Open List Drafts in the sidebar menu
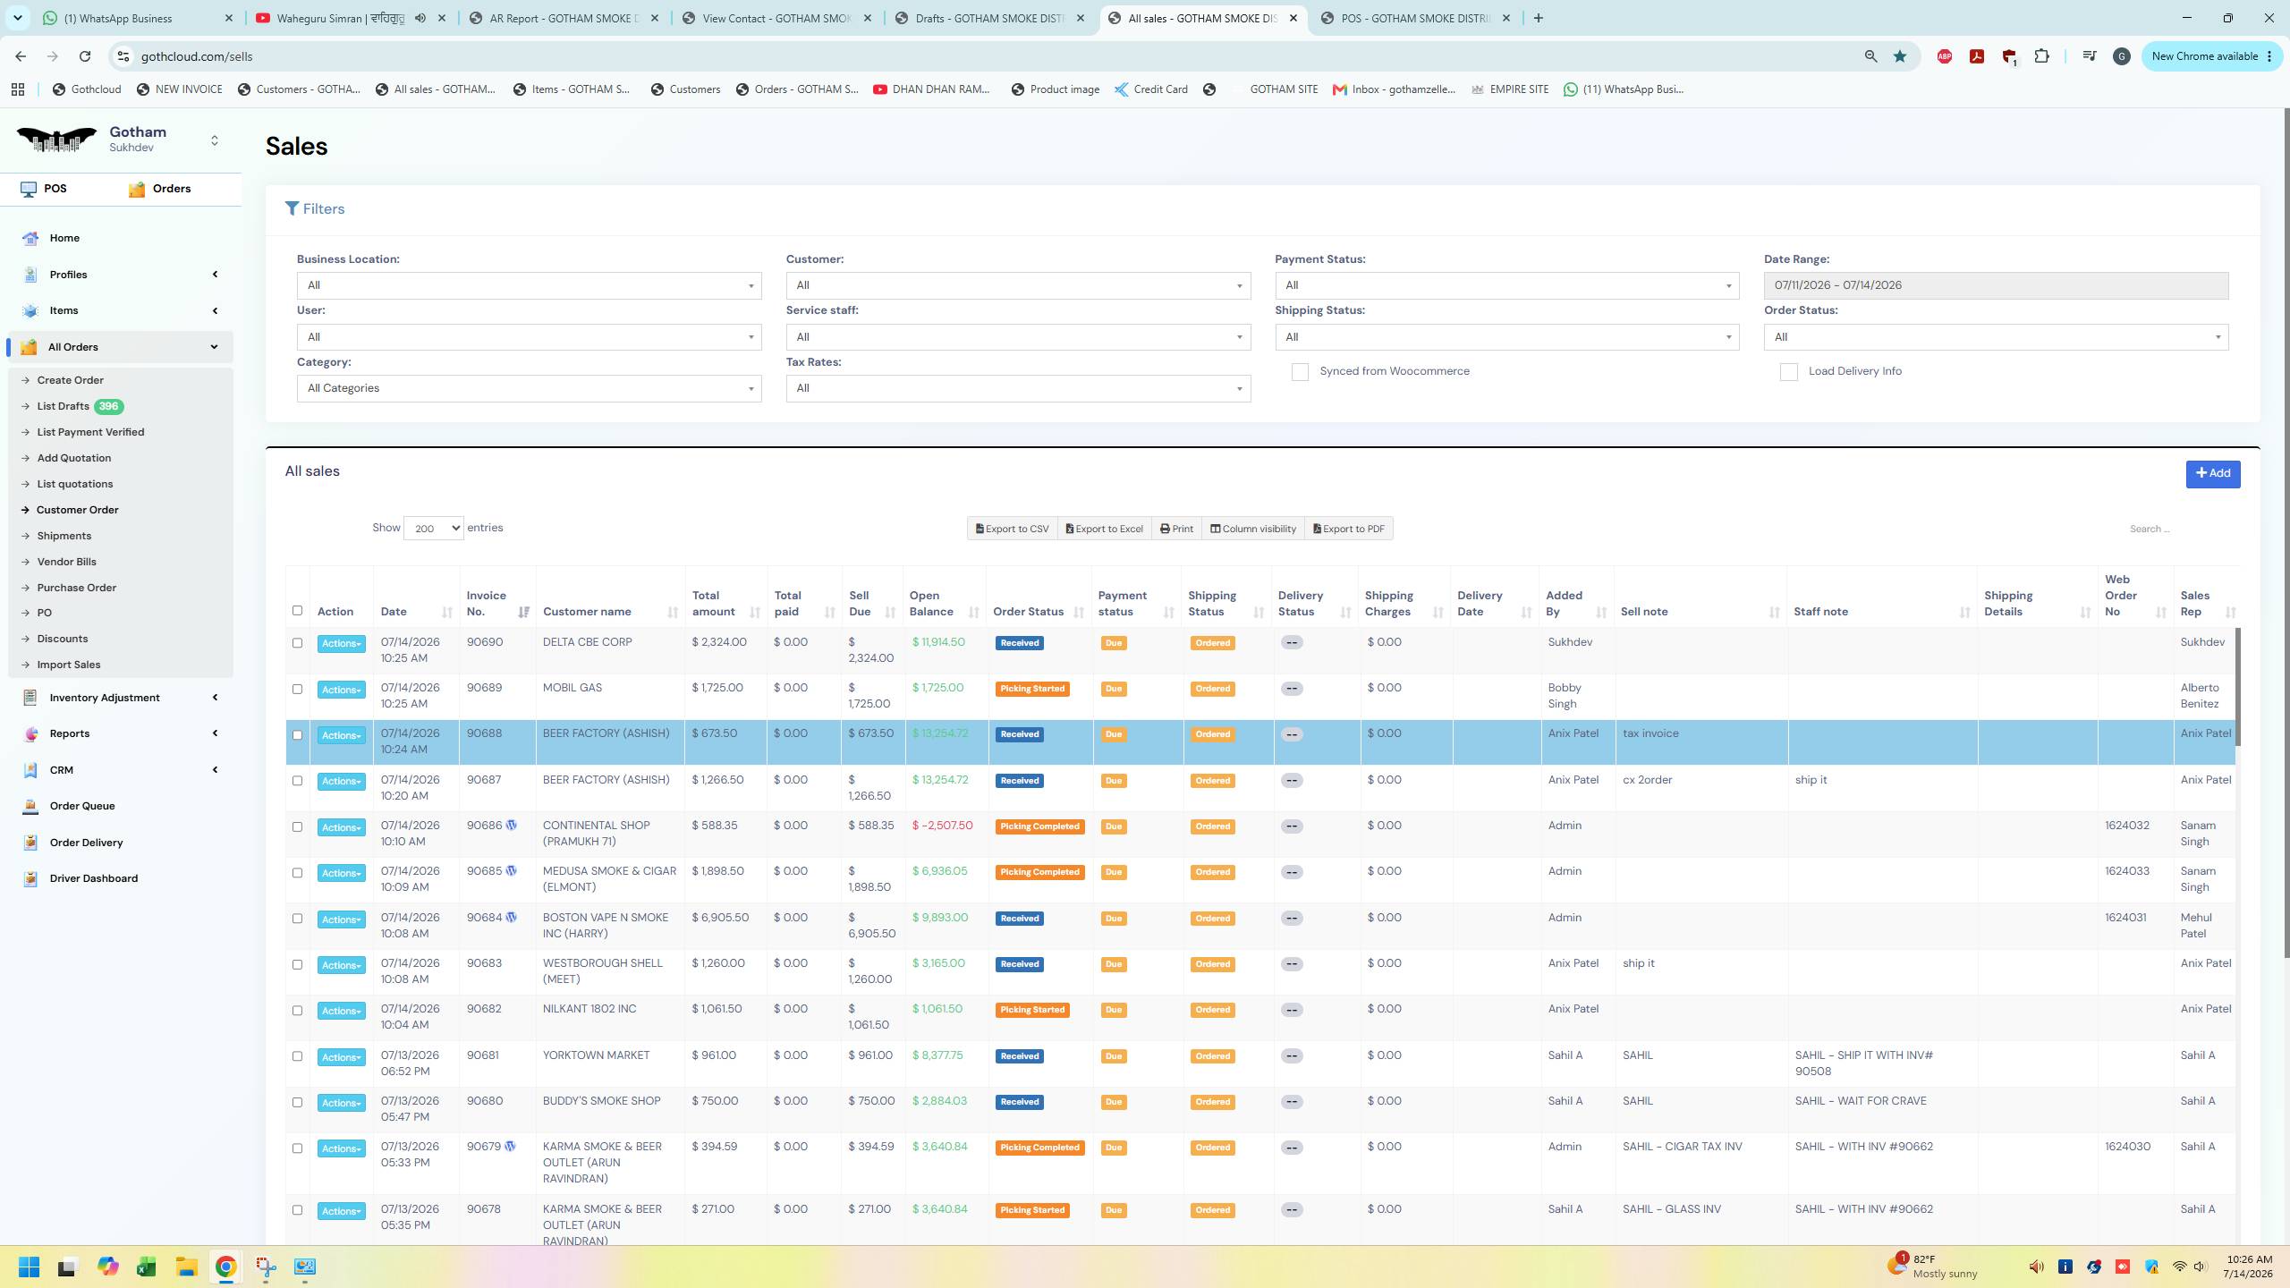 click(x=64, y=406)
